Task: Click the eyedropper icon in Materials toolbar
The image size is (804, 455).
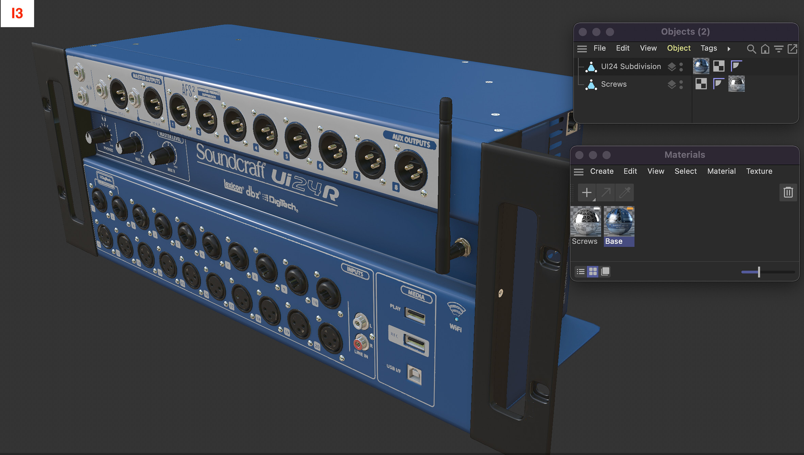Action: coord(625,193)
